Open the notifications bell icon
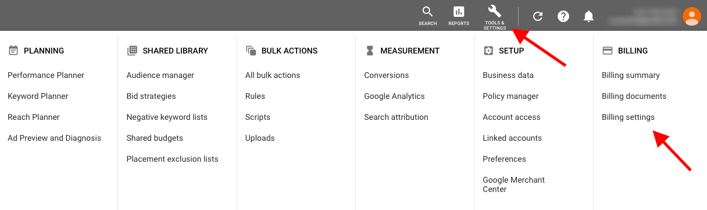 (x=589, y=16)
